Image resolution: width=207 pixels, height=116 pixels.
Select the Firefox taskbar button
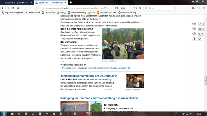coord(89,114)
